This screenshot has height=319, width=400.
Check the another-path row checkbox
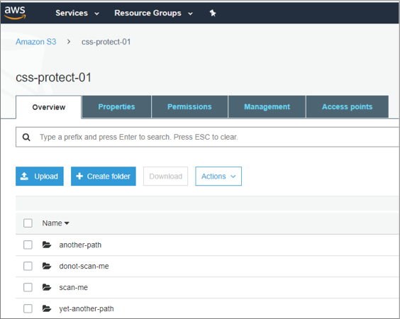28,245
